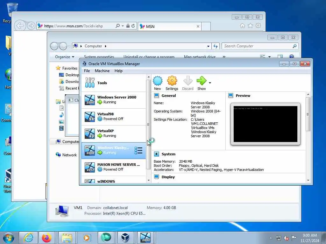
Task: Select Favorites in Explorer navigation pane
Action: (x=70, y=68)
